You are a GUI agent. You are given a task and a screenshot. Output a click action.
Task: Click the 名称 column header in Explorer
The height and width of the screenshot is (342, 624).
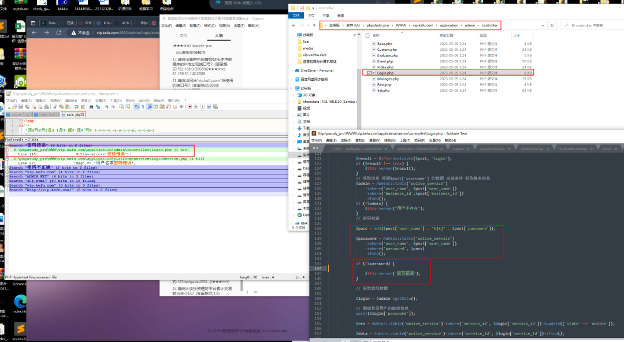[376, 35]
